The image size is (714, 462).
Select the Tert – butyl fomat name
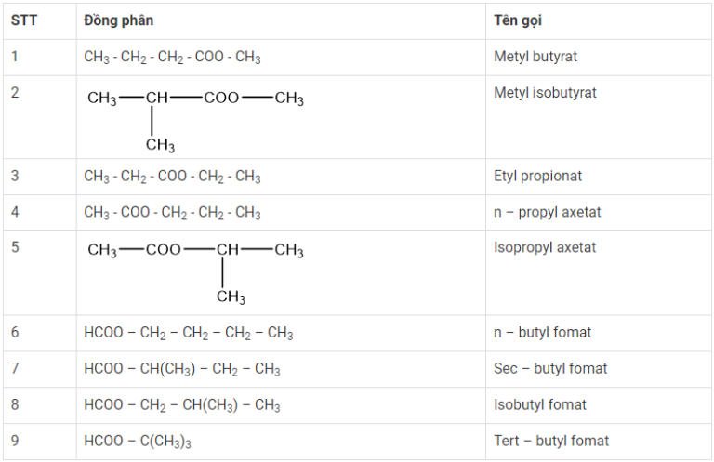(551, 441)
